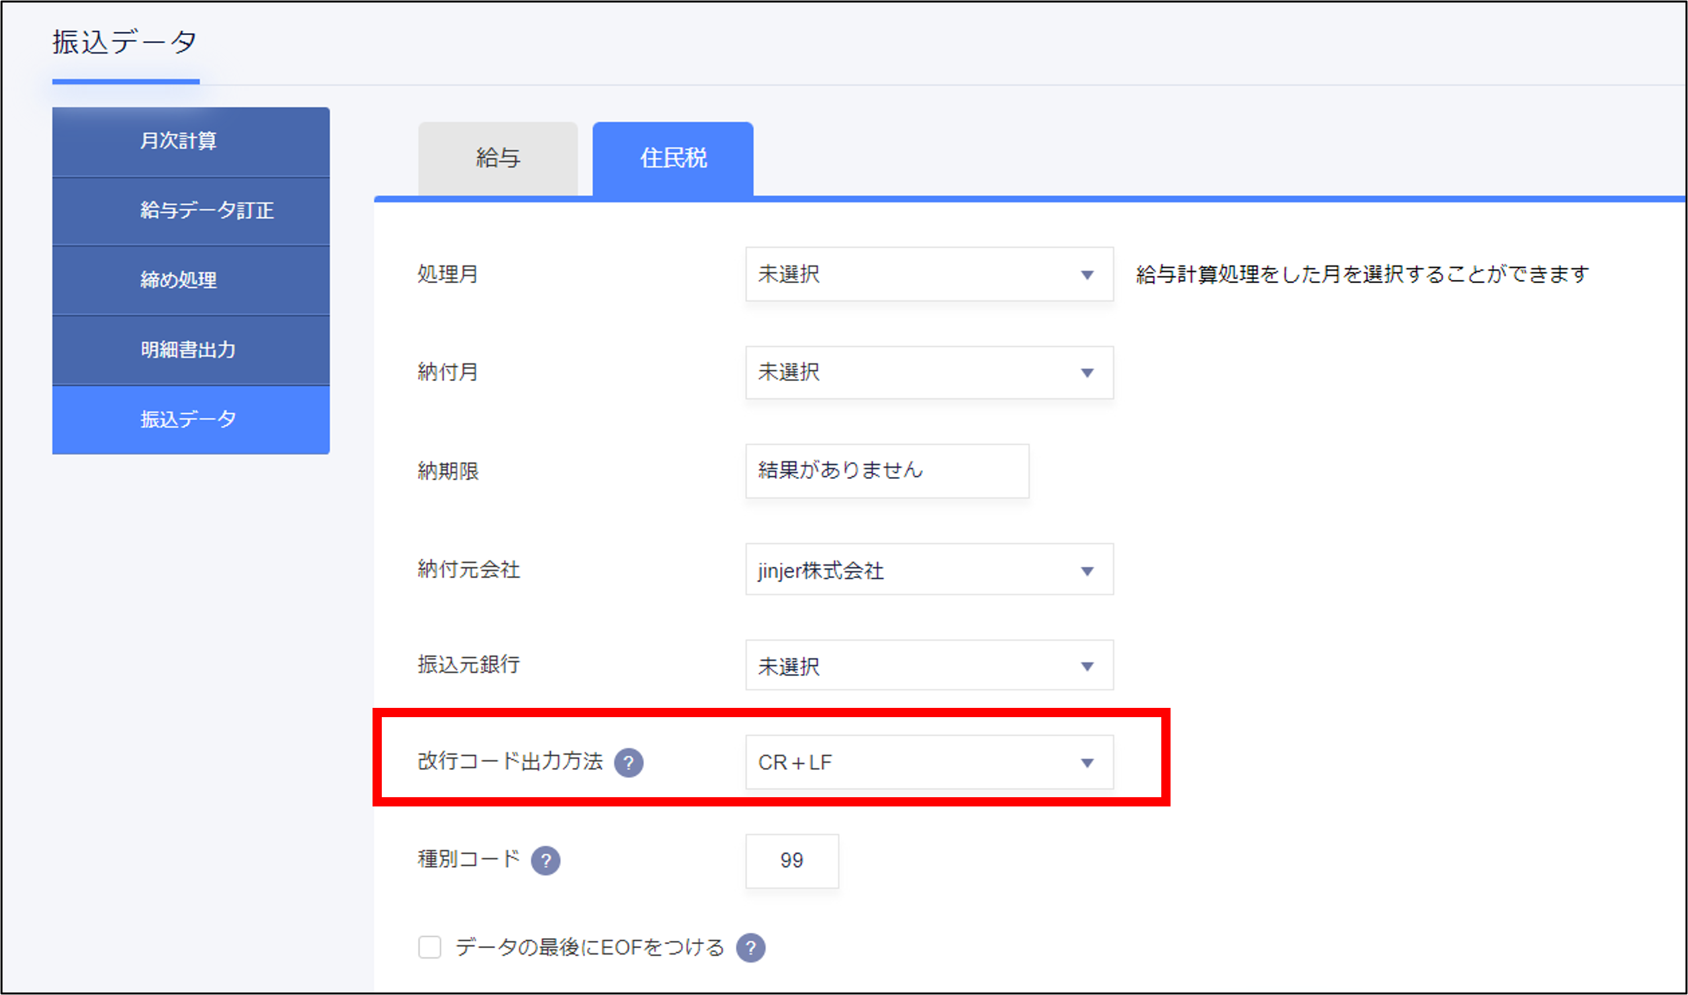Expand the 納付月 dropdown
The image size is (1688, 995).
928,372
